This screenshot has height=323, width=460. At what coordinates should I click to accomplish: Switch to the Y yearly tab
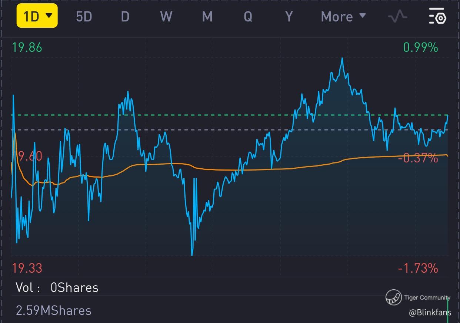(289, 17)
